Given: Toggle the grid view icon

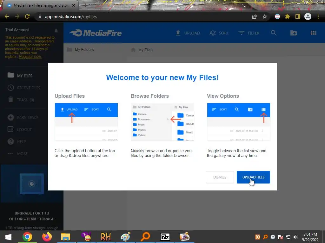Looking at the screenshot, I should click(313, 33).
